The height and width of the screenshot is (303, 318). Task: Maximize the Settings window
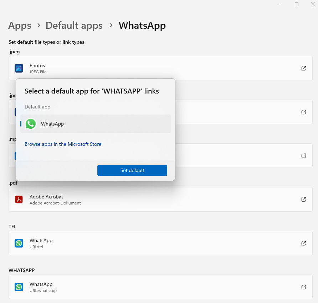click(x=297, y=4)
